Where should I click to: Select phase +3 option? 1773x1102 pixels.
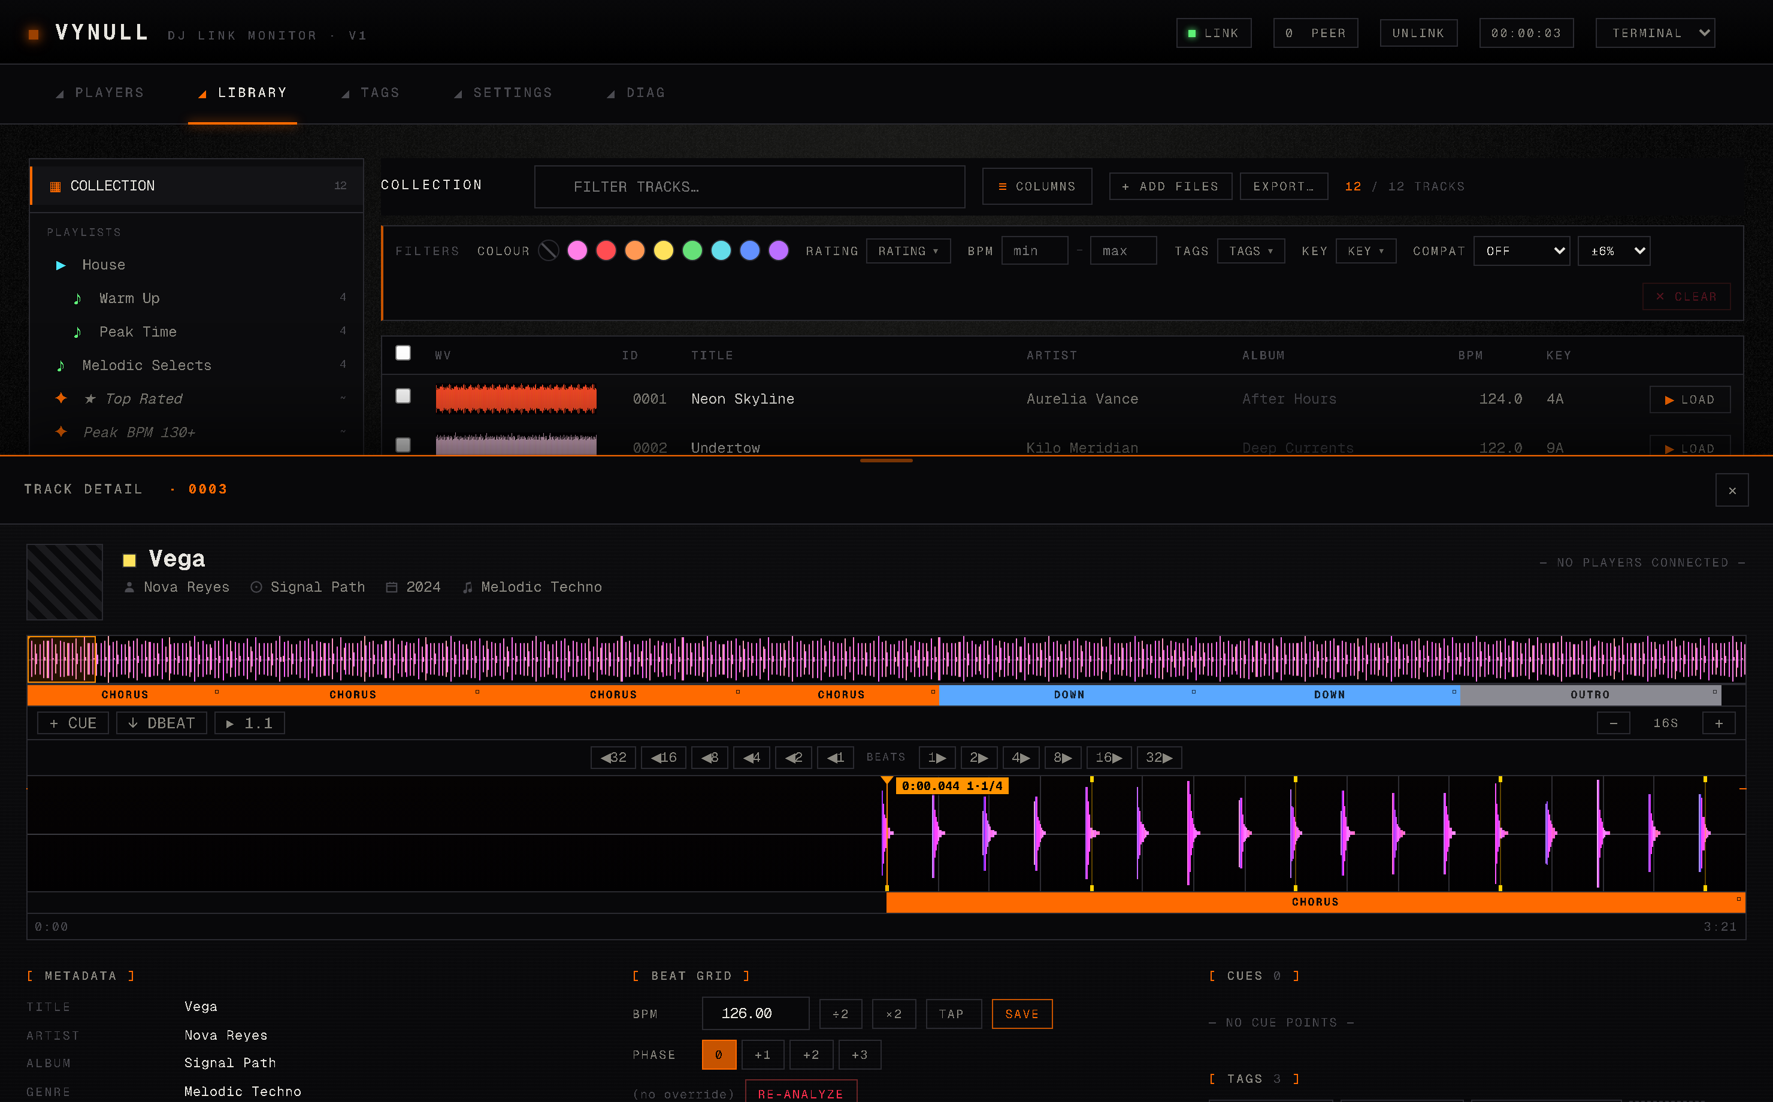pyautogui.click(x=860, y=1055)
